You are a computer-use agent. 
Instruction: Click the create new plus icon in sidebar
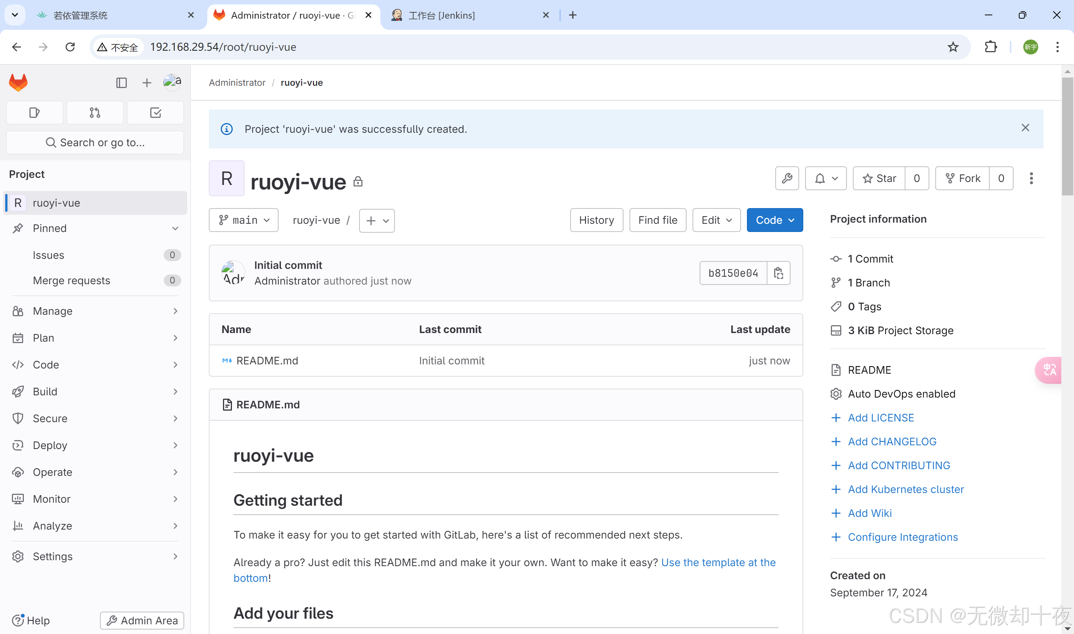click(147, 82)
